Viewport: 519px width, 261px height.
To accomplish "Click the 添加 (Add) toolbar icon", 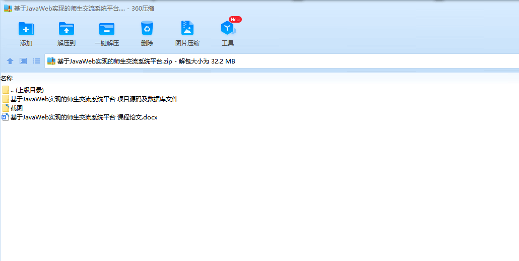I will pos(26,29).
